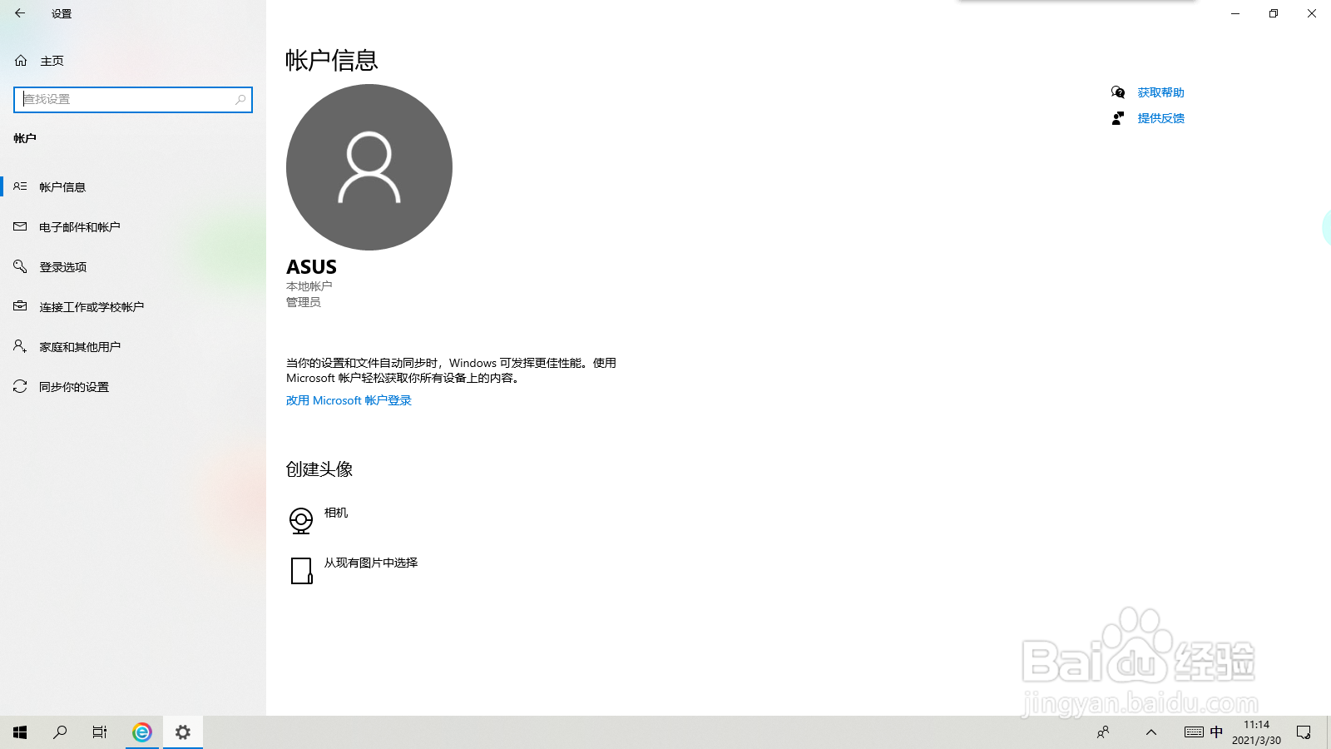Choose 相机 to create avatar

(336, 513)
